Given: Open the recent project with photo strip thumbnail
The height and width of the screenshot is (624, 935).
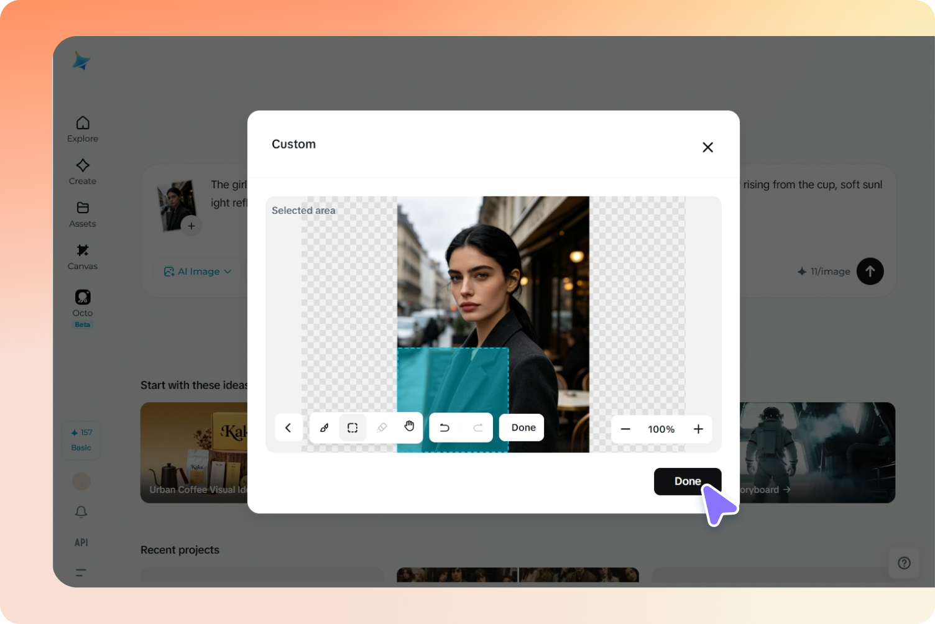Looking at the screenshot, I should [x=518, y=575].
